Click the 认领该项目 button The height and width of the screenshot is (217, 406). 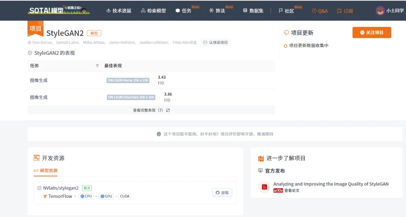tap(215, 42)
